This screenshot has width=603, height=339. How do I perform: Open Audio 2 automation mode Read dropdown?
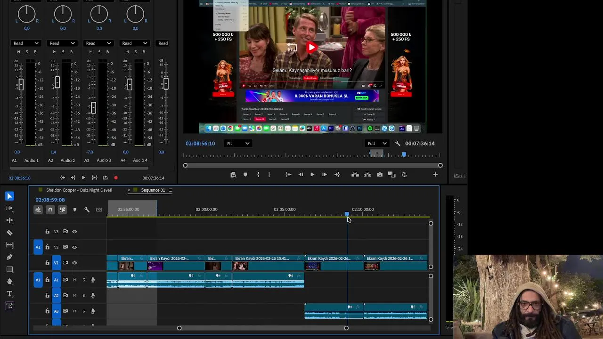pos(62,43)
